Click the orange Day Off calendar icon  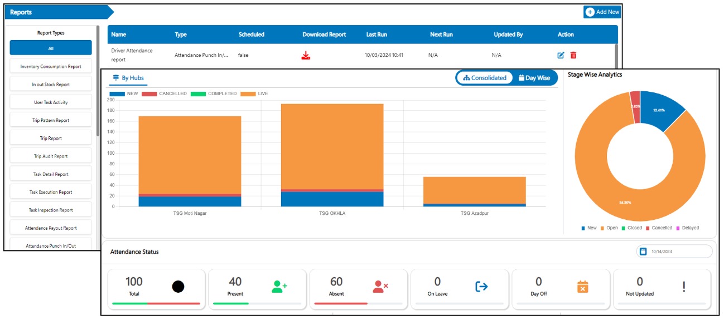[x=582, y=287]
